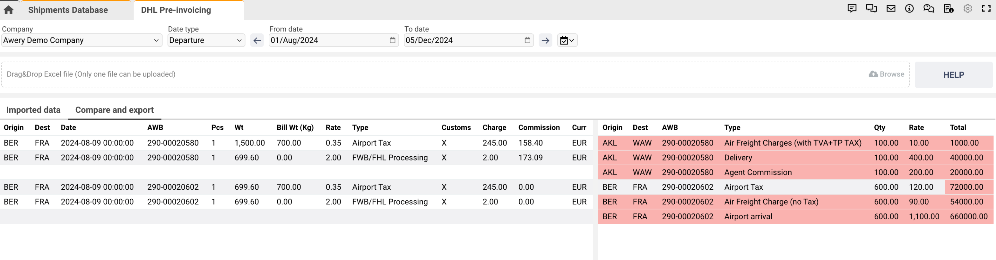Viewport: 996px width, 260px height.
Task: Go to the home icon
Action: pyautogui.click(x=9, y=10)
